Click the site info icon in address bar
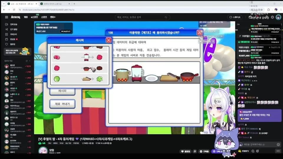 point(20,10)
